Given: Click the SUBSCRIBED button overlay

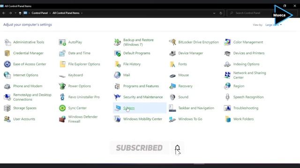Looking at the screenshot, I should pos(139,148).
